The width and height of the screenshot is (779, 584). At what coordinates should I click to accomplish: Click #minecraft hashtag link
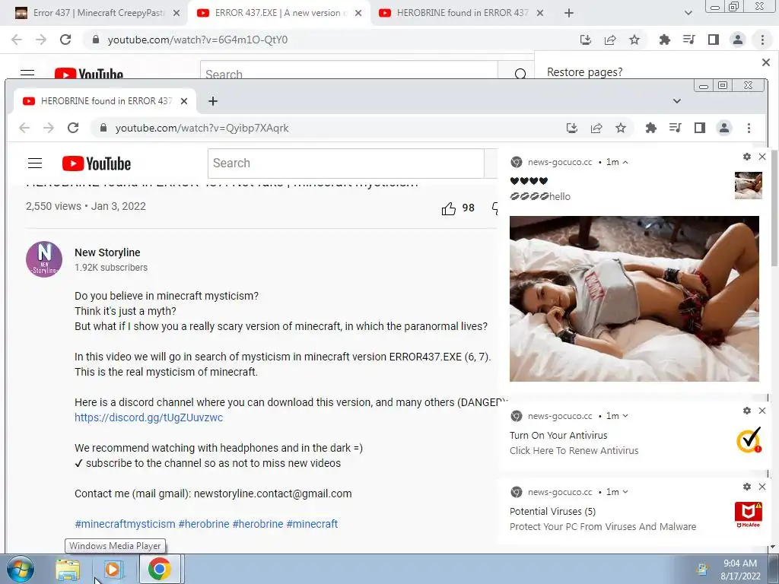[x=312, y=524]
